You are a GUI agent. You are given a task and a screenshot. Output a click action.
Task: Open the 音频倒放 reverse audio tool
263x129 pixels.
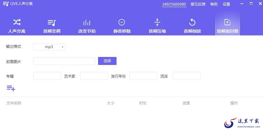tap(192, 26)
